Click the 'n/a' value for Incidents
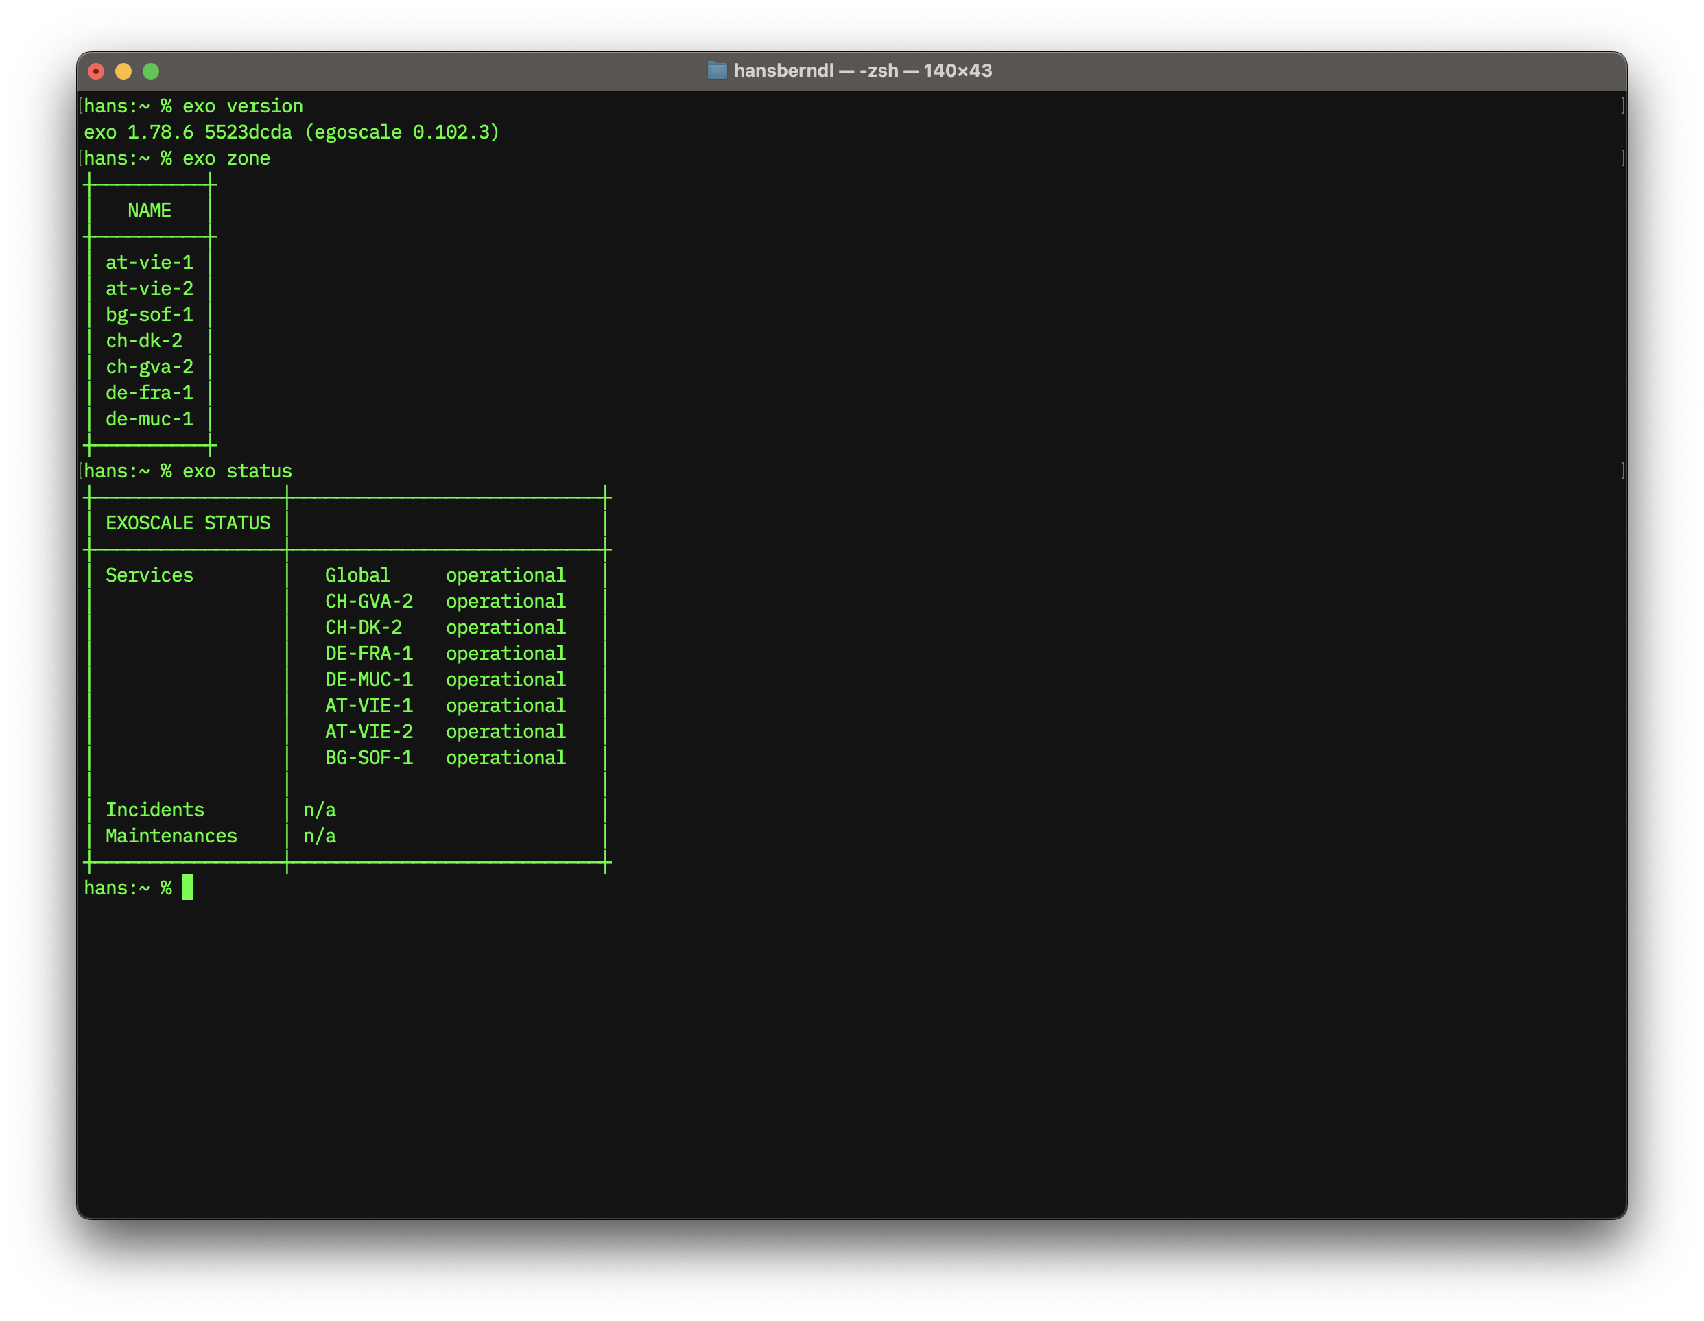 coord(320,810)
